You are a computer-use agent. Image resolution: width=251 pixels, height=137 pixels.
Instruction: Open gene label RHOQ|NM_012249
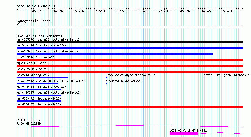coord(29,123)
